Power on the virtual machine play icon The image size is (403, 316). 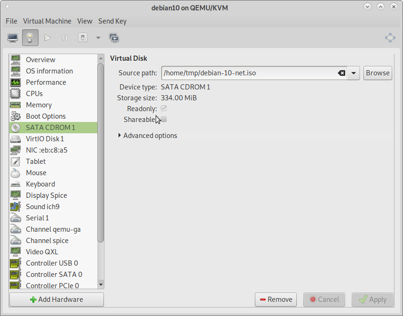pyautogui.click(x=47, y=38)
